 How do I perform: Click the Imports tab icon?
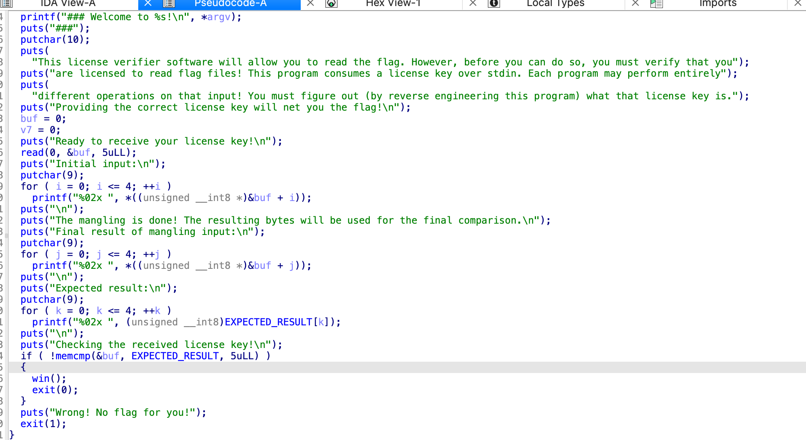pos(656,3)
